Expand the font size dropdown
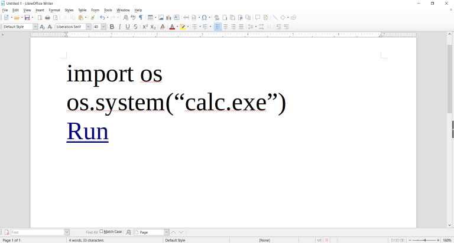454x243 pixels. coord(103,27)
